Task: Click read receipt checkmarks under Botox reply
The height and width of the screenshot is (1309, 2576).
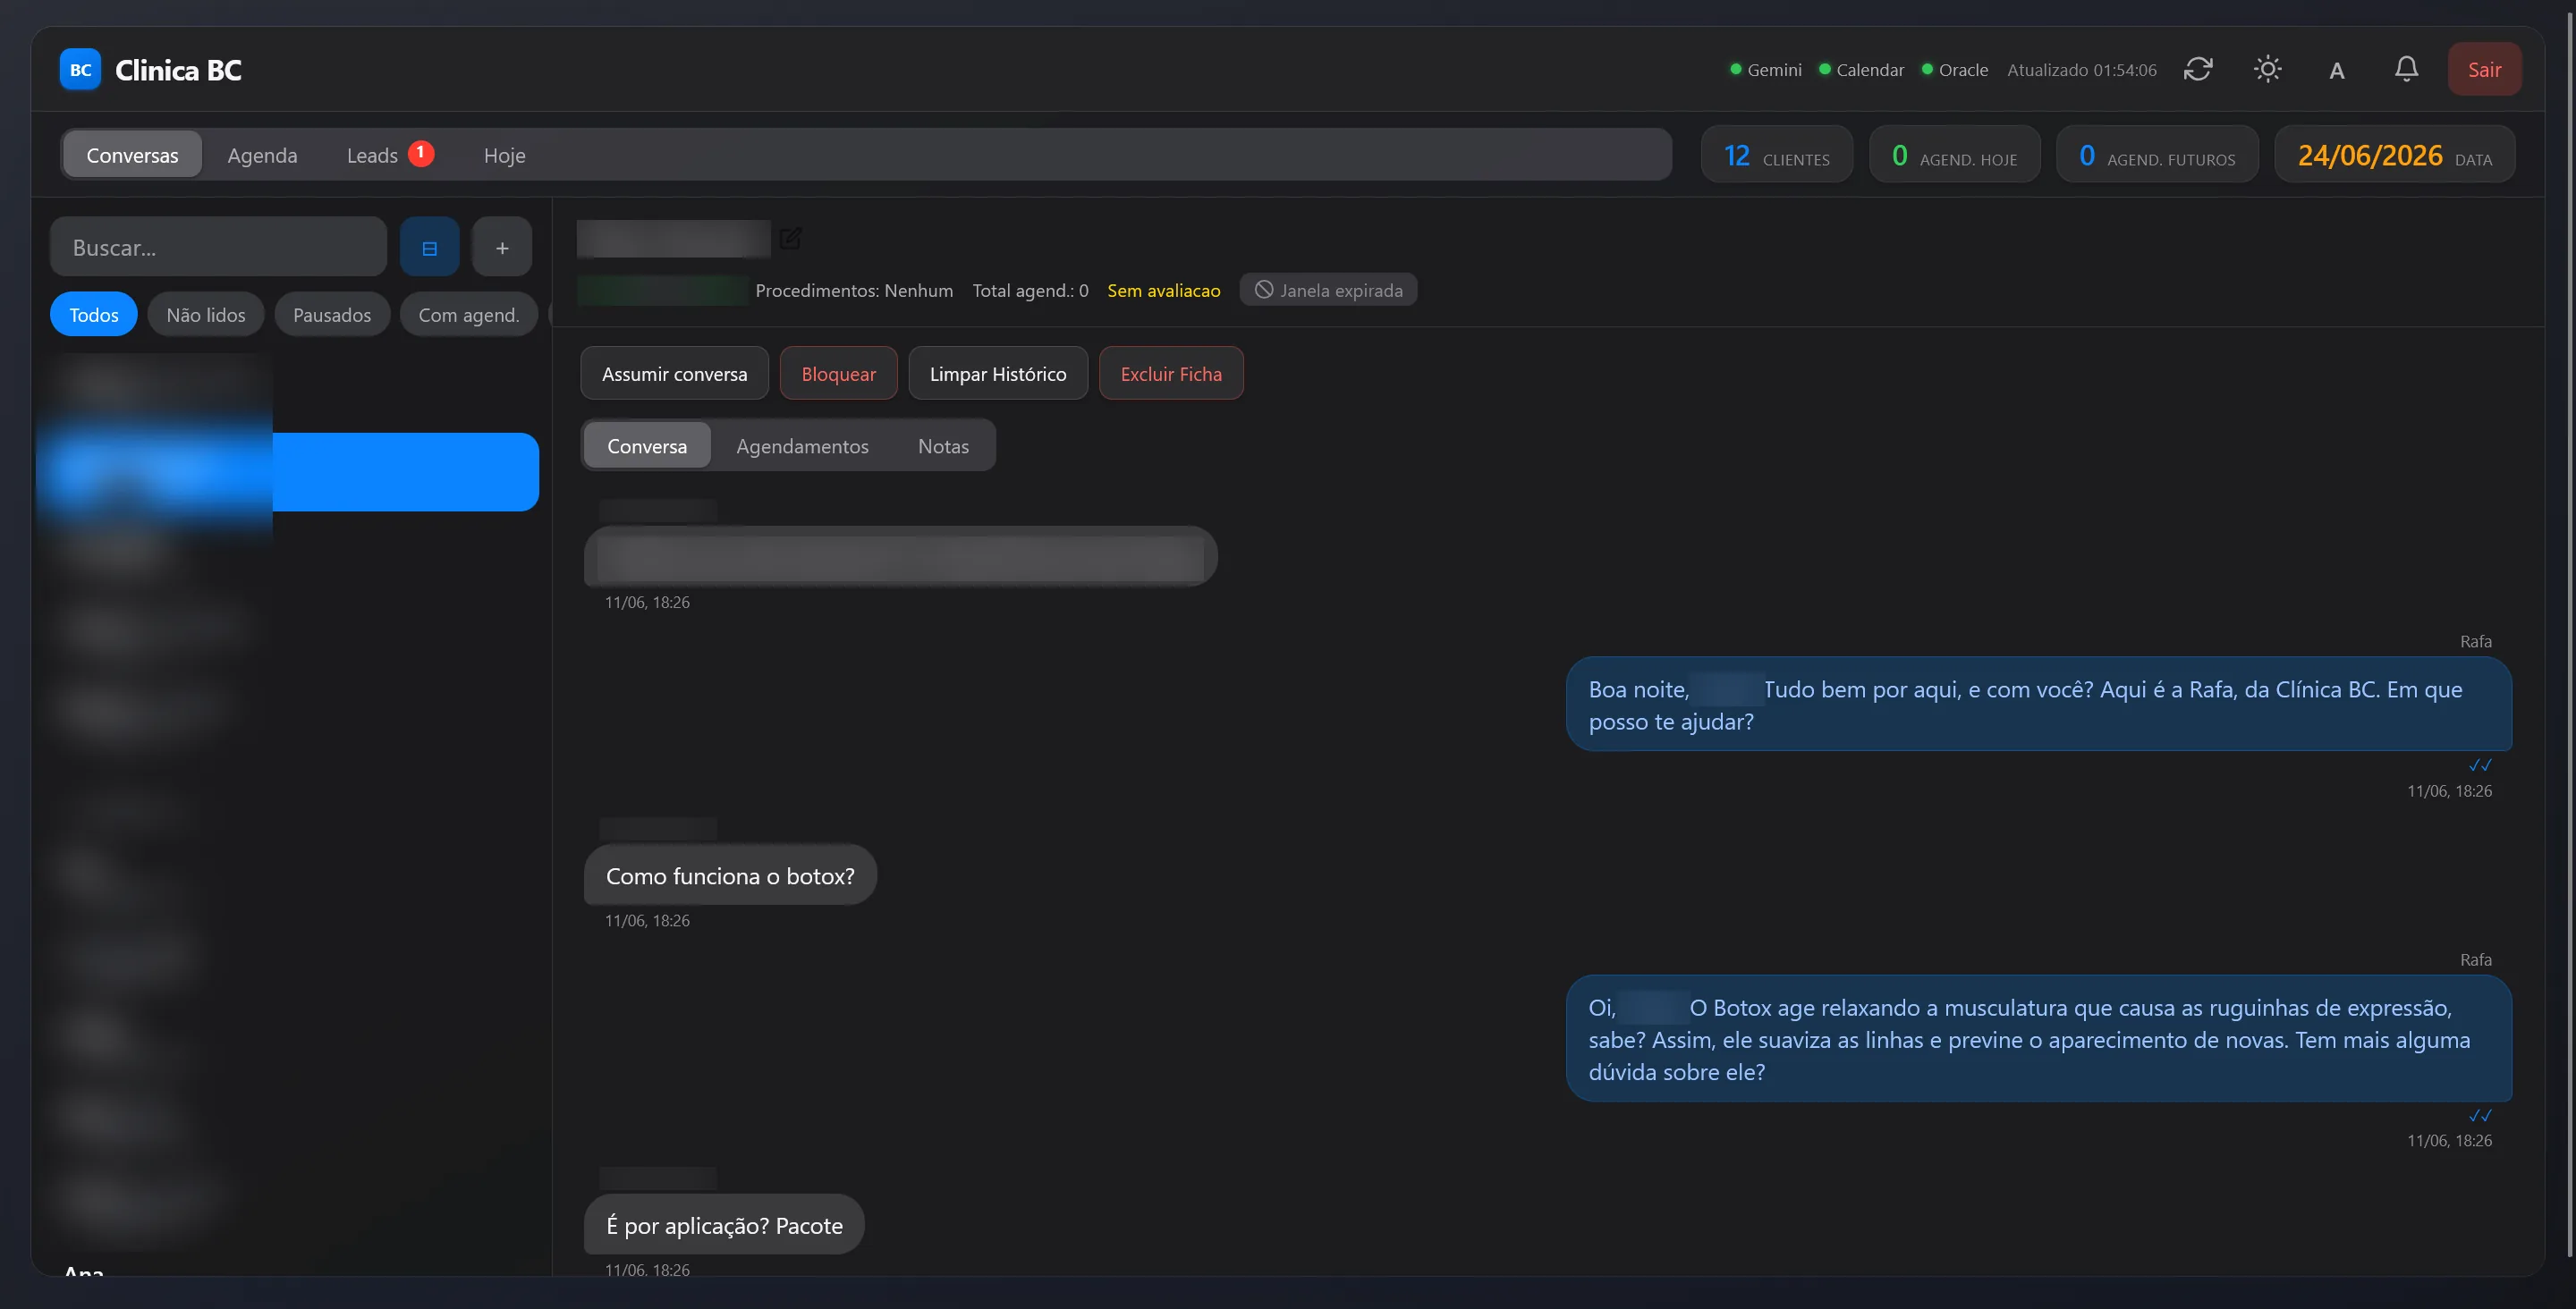Action: click(x=2480, y=1115)
